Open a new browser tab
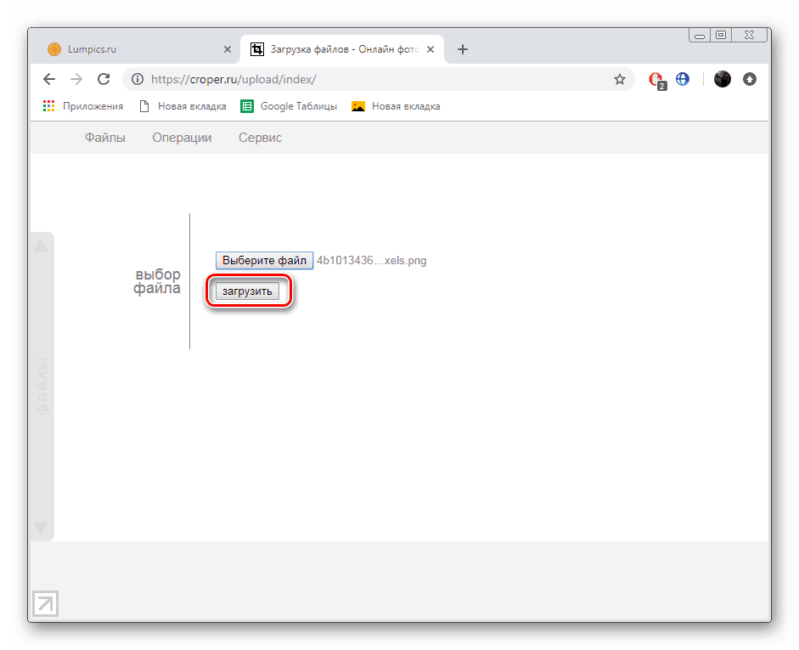 click(462, 49)
